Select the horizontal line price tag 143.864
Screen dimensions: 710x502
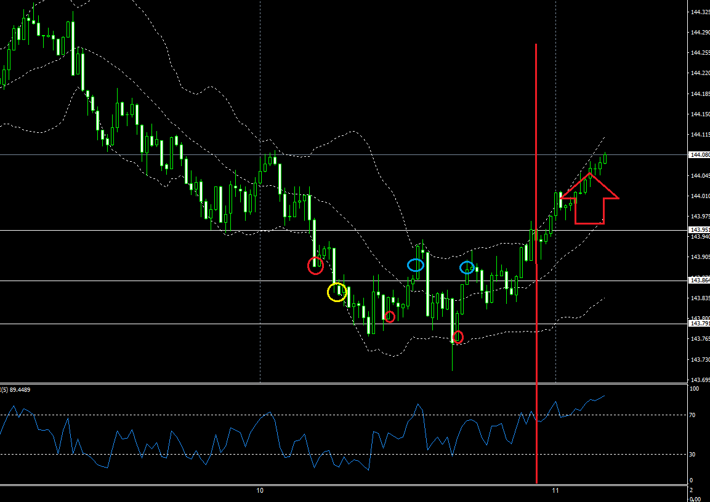(699, 281)
